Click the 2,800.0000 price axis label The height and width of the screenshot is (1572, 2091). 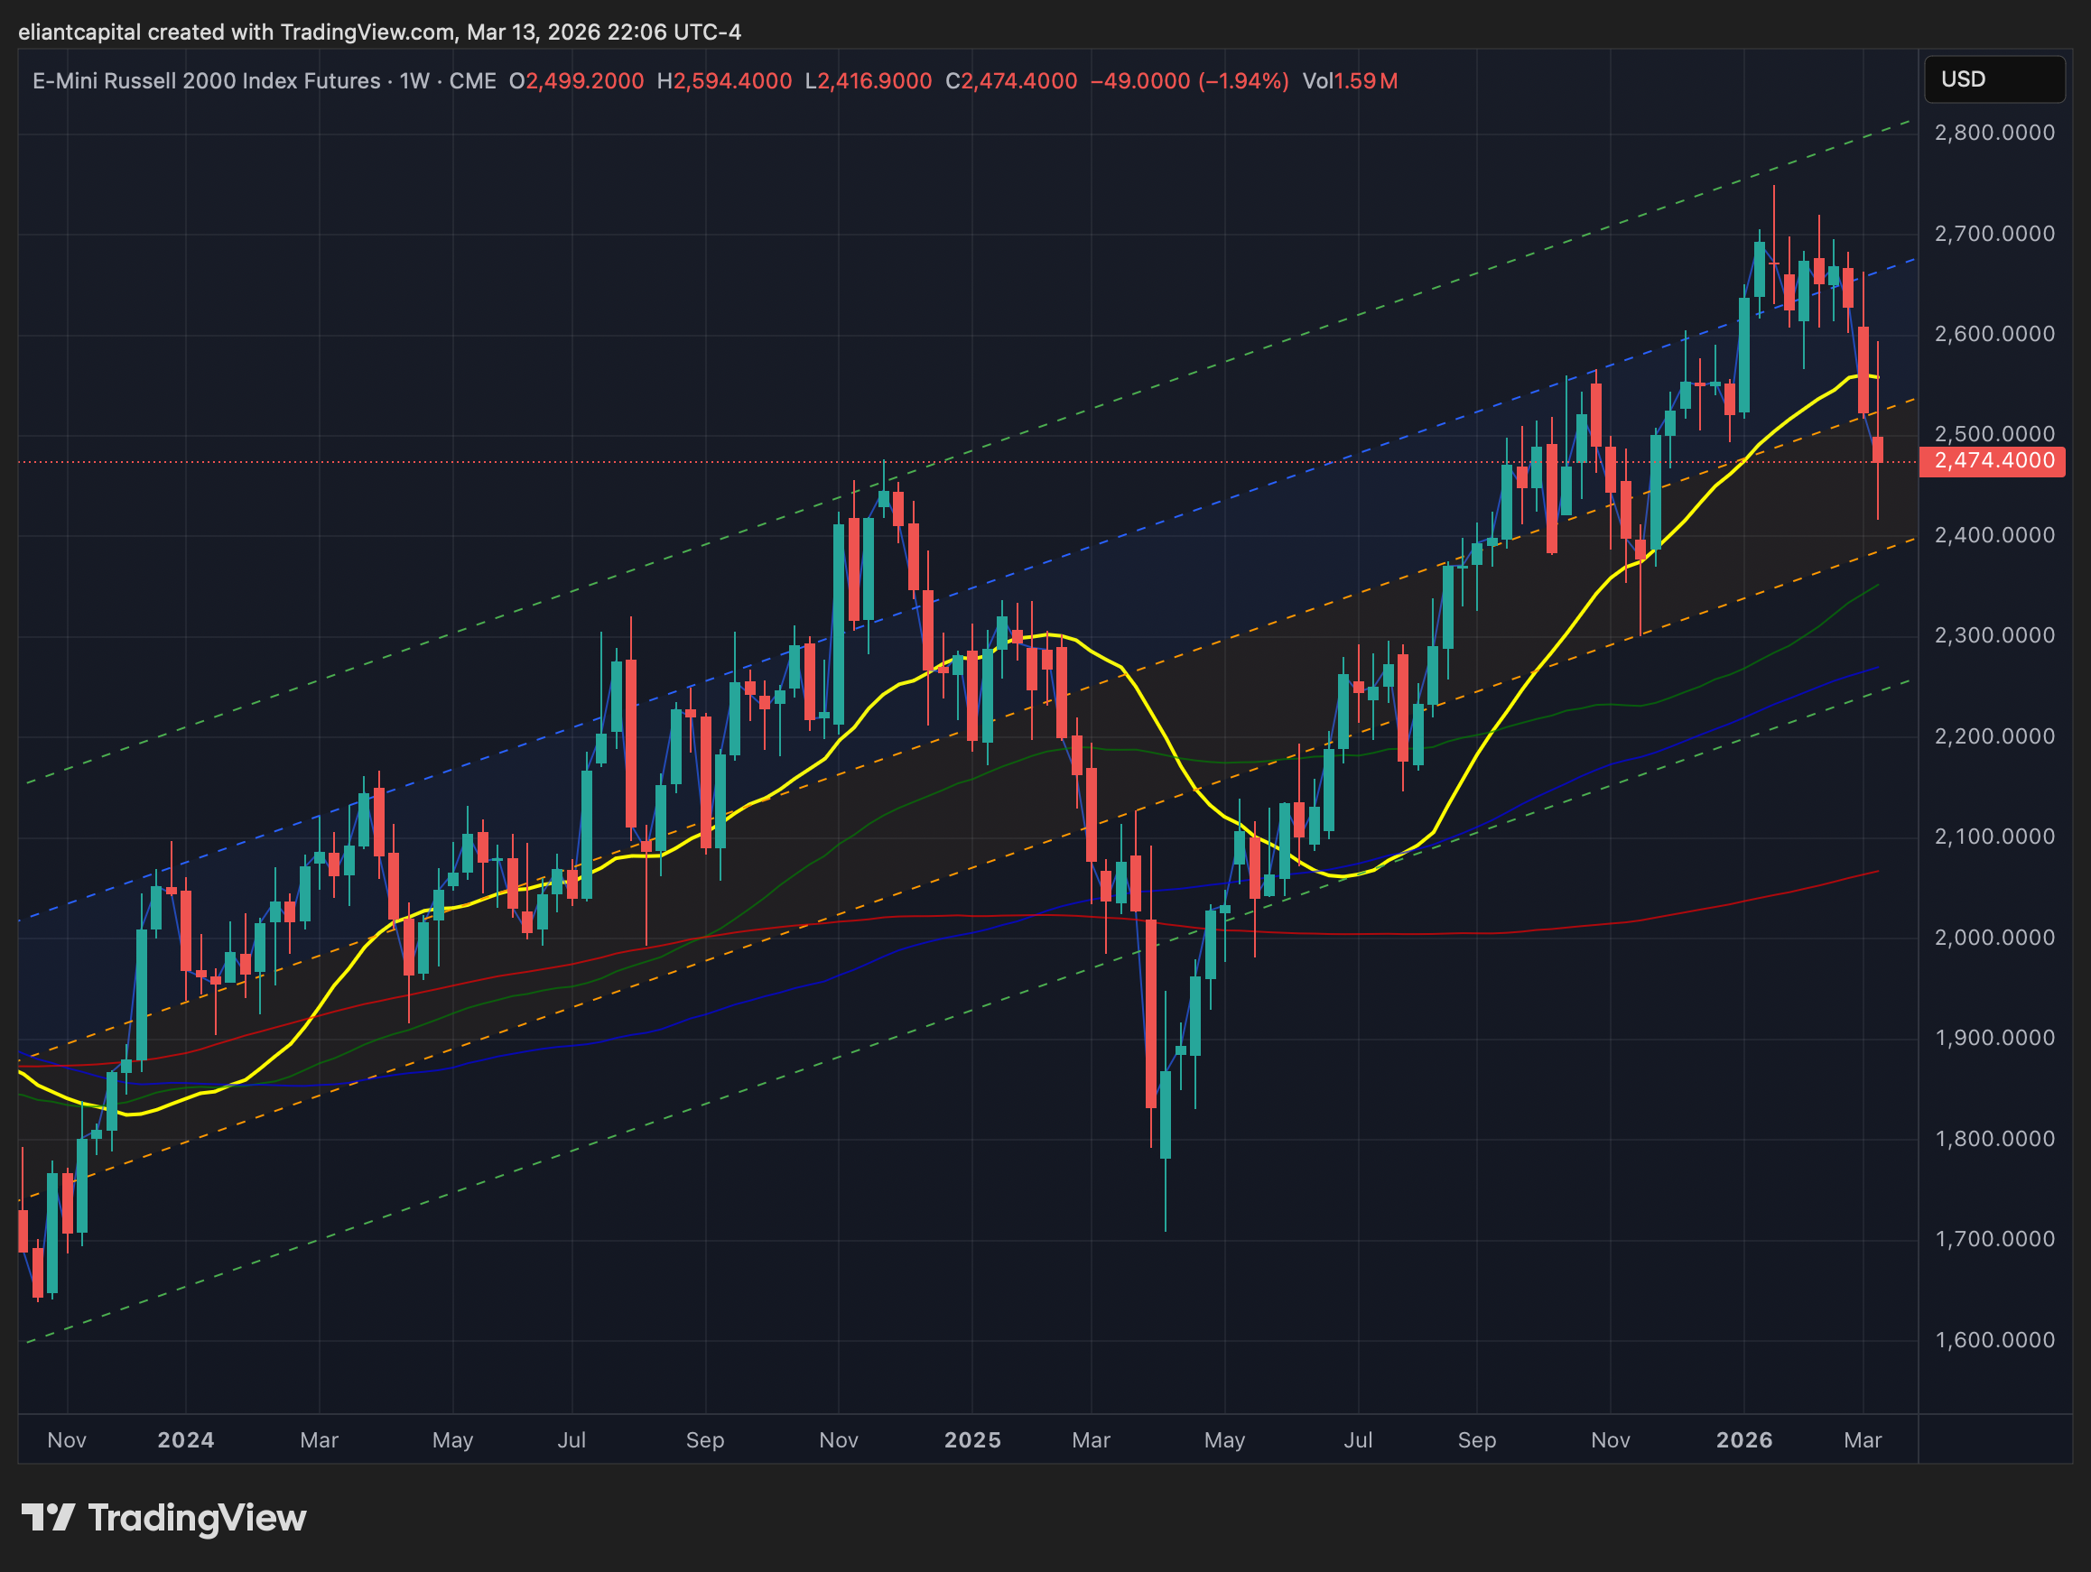pyautogui.click(x=1994, y=133)
